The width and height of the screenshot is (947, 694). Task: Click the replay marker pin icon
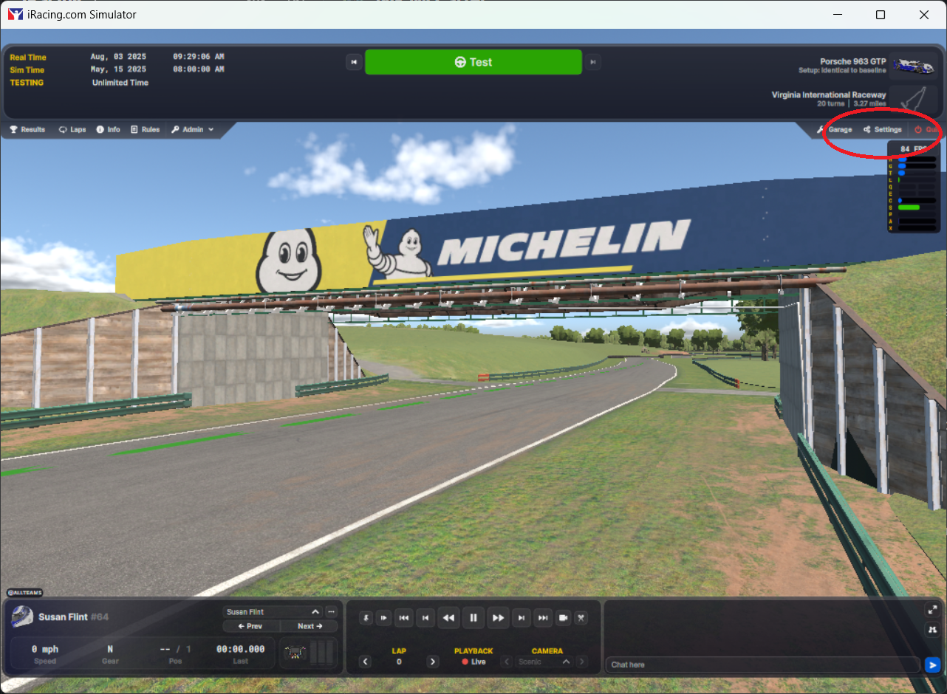tap(366, 618)
